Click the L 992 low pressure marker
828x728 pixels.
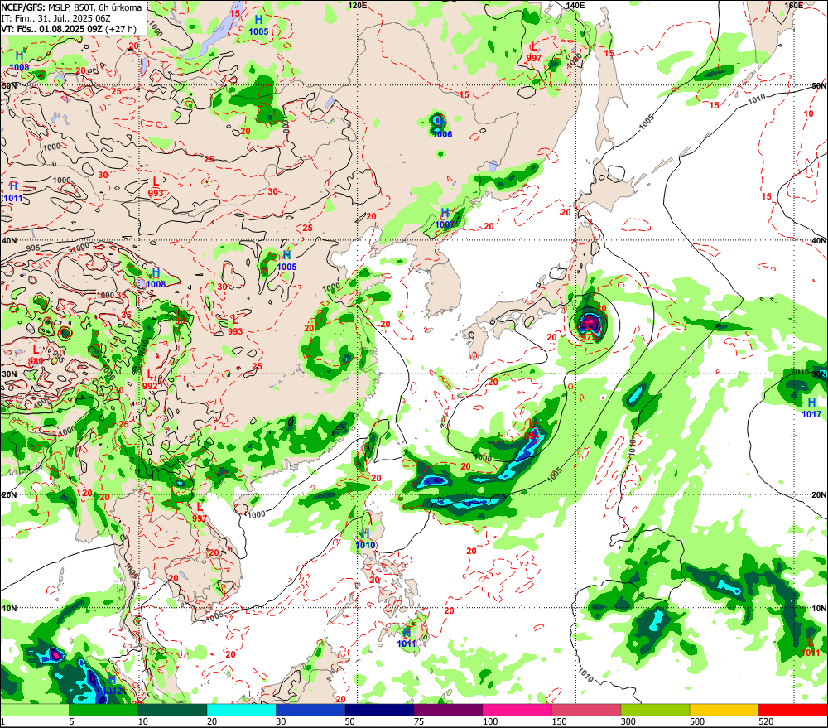click(150, 380)
